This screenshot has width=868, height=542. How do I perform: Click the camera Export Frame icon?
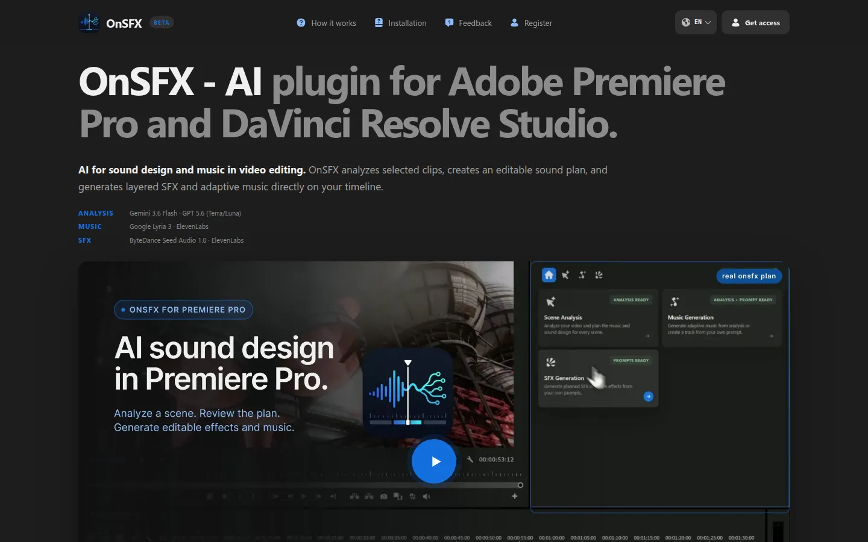383,496
